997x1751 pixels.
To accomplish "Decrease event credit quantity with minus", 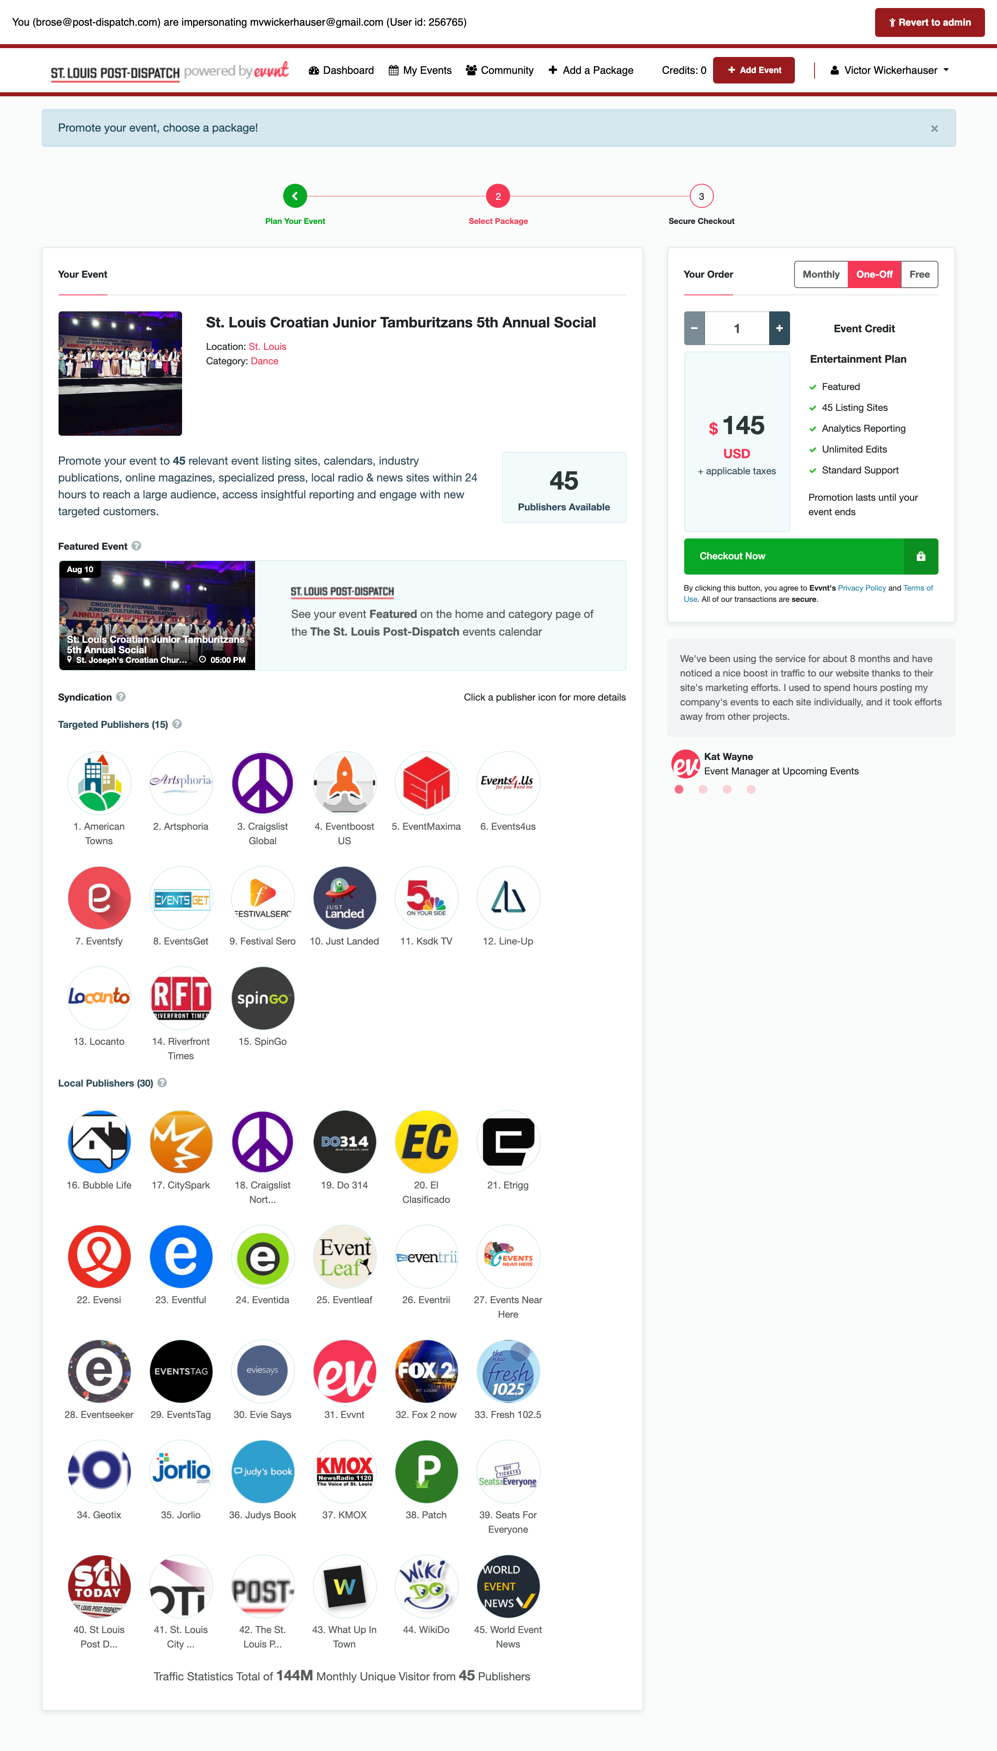I will (x=694, y=329).
